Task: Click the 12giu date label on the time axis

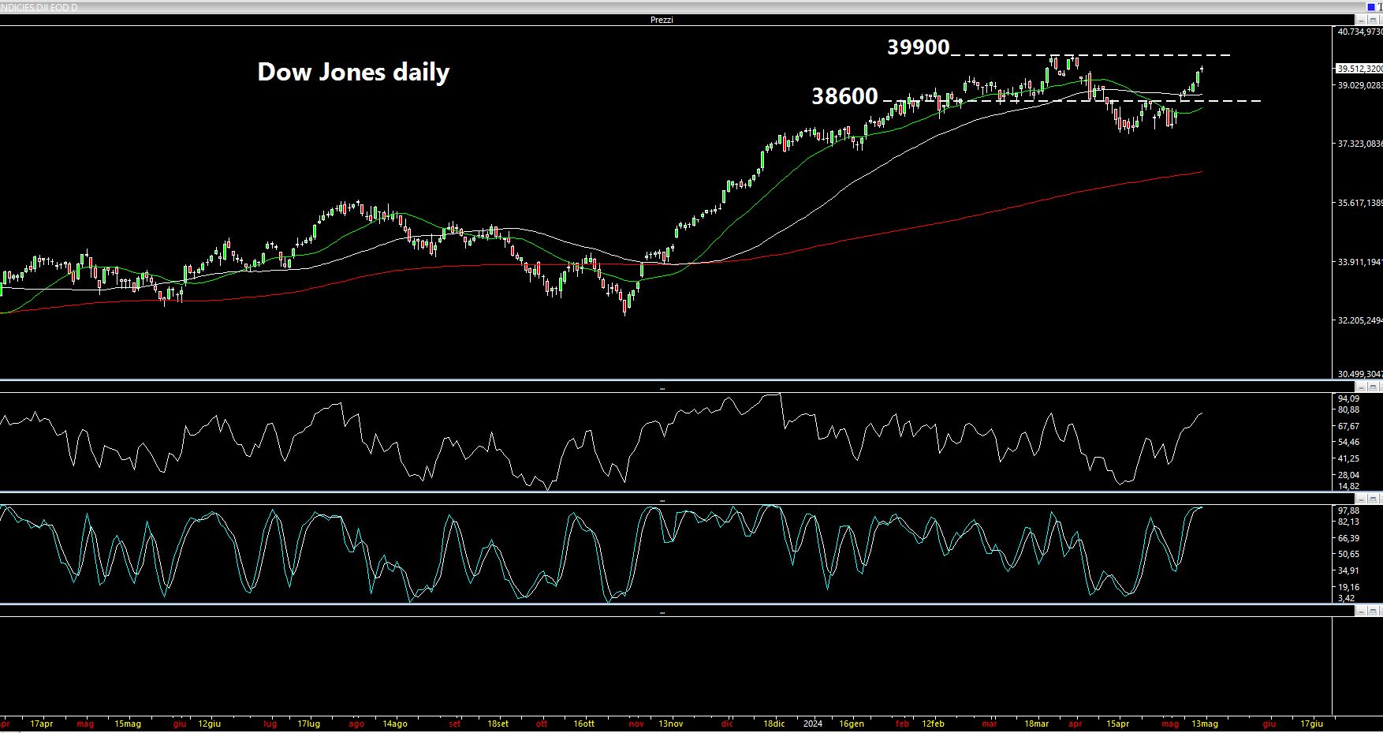Action: click(209, 724)
